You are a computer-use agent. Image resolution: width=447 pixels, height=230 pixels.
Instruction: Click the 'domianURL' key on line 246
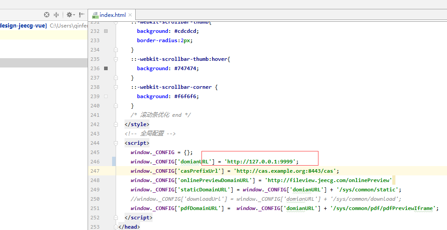click(x=196, y=162)
